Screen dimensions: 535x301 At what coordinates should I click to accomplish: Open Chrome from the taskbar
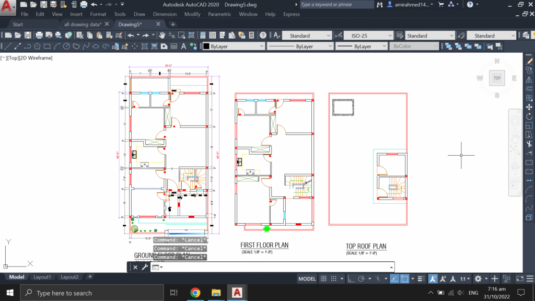[195, 293]
